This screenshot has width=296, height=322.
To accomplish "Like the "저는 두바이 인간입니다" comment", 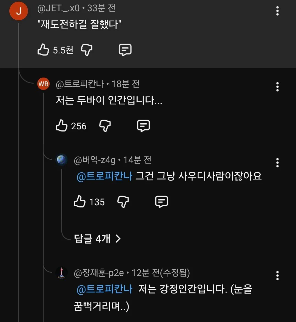I will [x=61, y=126].
